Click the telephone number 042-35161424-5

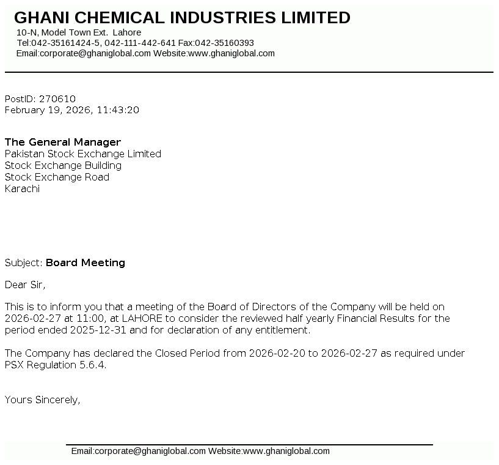pyautogui.click(x=65, y=43)
